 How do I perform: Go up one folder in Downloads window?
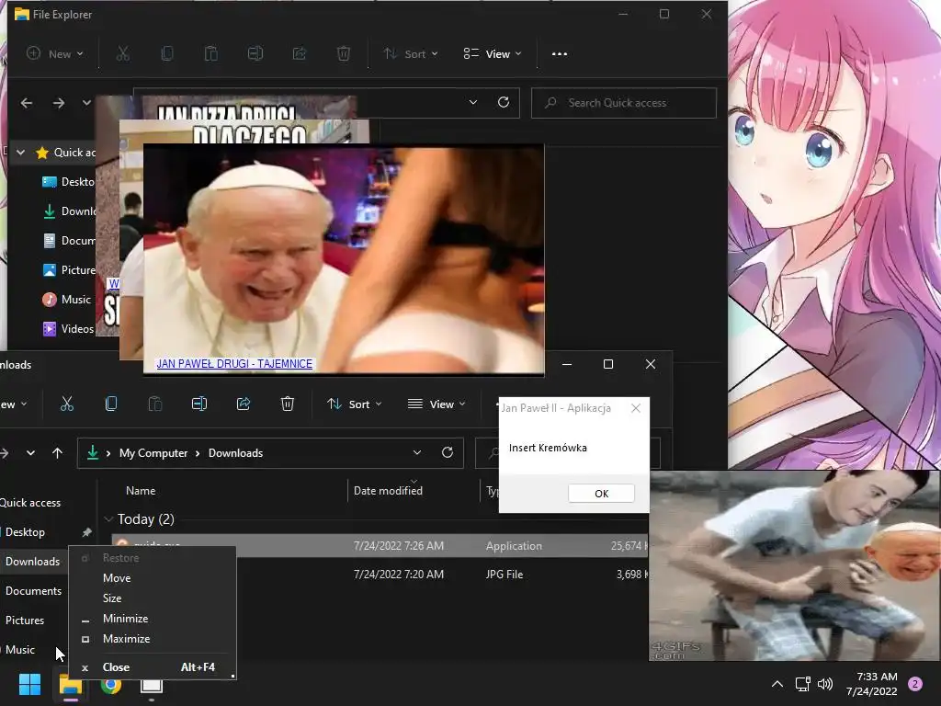coord(57,453)
